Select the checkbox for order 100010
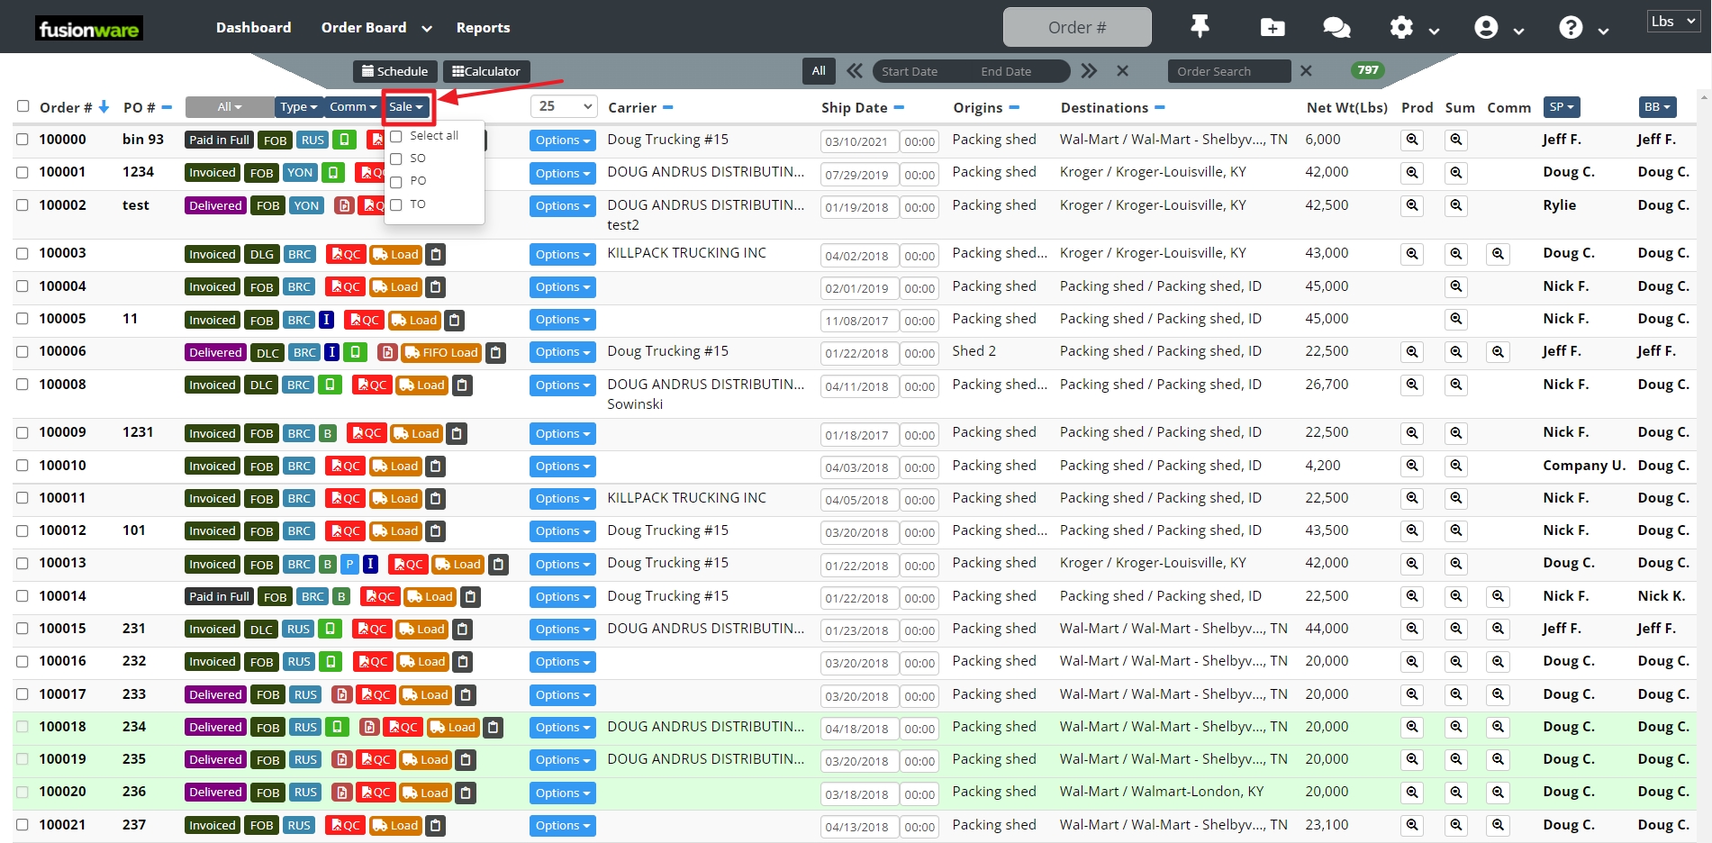This screenshot has height=843, width=1712. click(23, 466)
